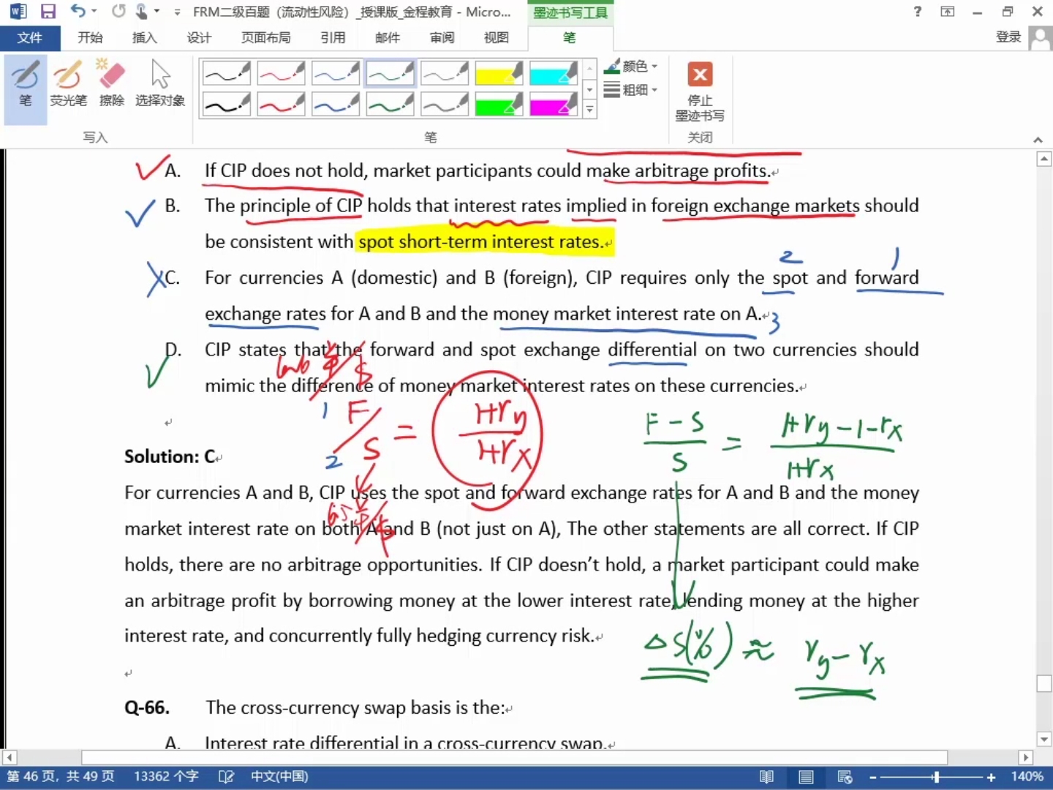This screenshot has width=1053, height=790.
Task: Switch to the 审阅 Review tab
Action: pyautogui.click(x=442, y=37)
